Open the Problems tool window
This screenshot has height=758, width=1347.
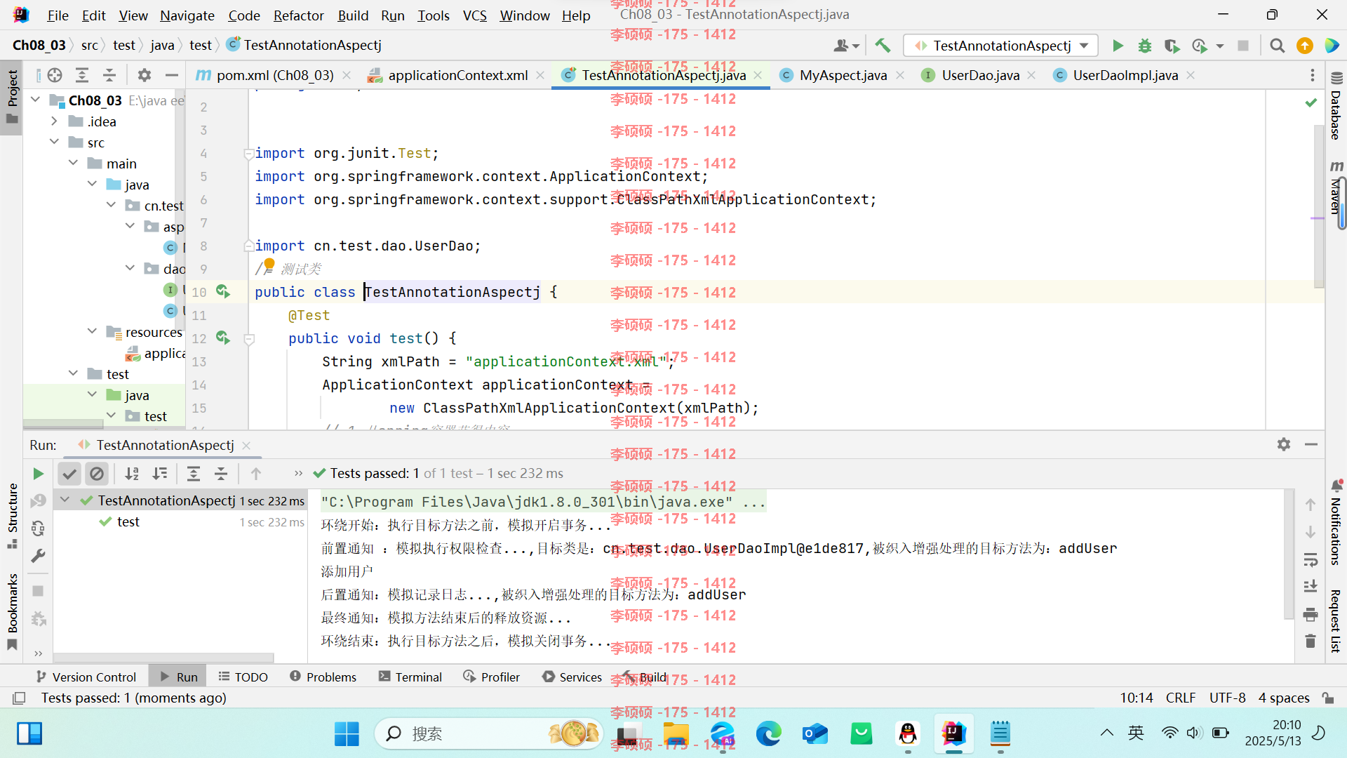click(x=323, y=677)
